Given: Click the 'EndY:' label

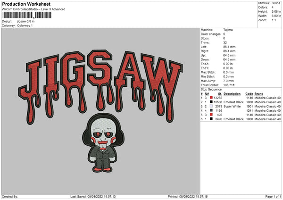Looking at the screenshot, I should (x=205, y=68).
